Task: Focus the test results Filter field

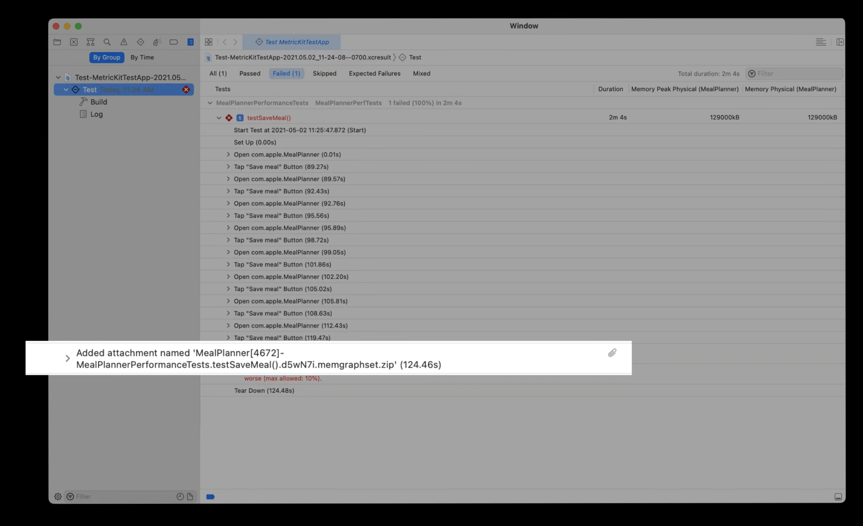Action: (x=794, y=74)
